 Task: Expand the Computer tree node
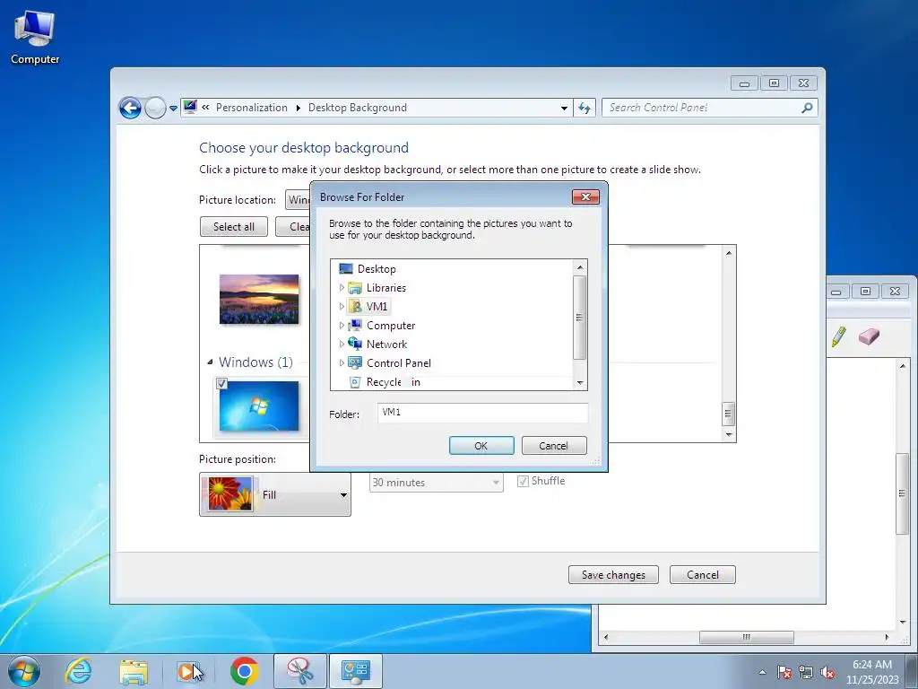coord(342,325)
